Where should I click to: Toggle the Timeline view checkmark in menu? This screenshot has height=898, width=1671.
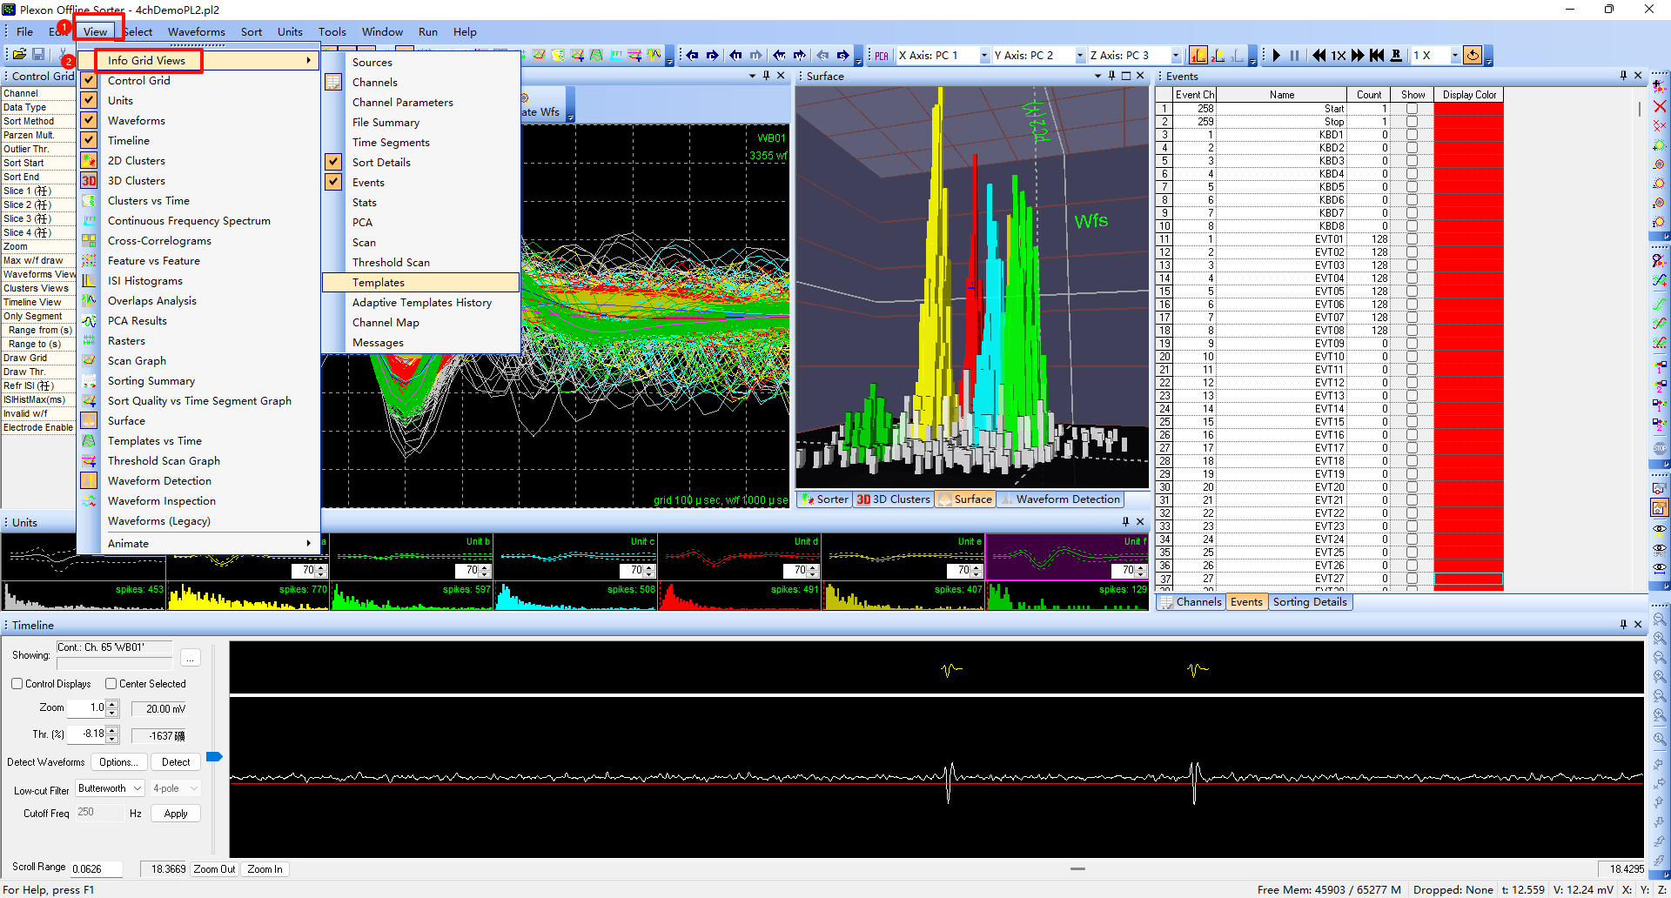pos(89,140)
